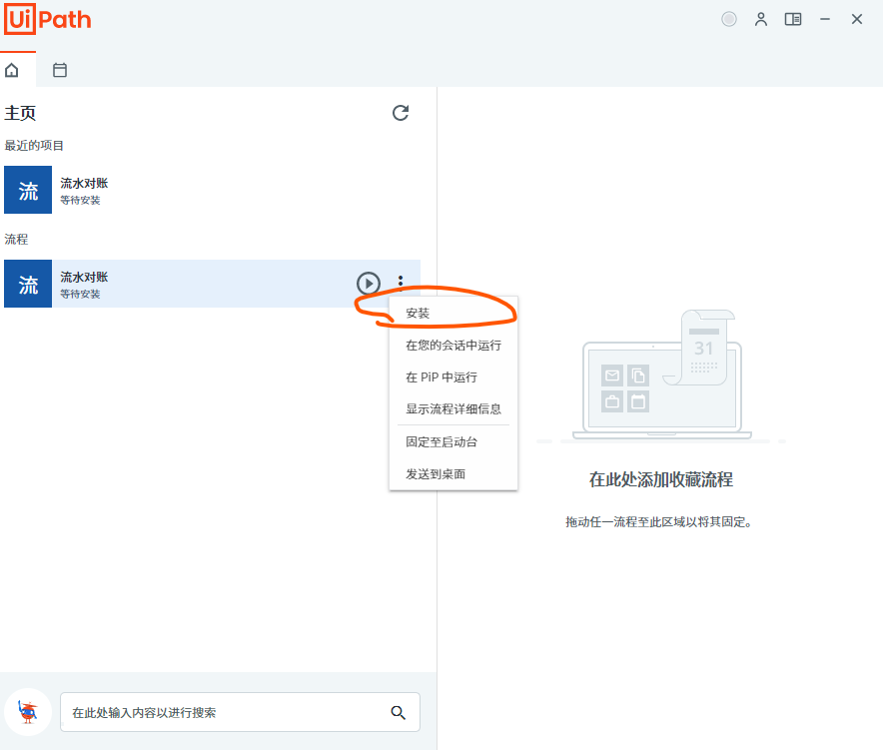Click the search magnifier icon
The image size is (883, 750).
tap(398, 712)
